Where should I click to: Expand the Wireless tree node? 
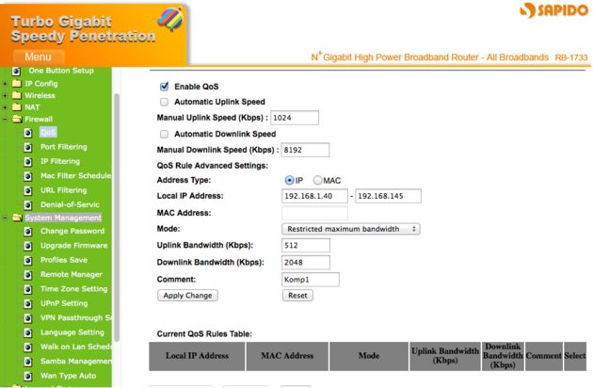tap(5, 95)
